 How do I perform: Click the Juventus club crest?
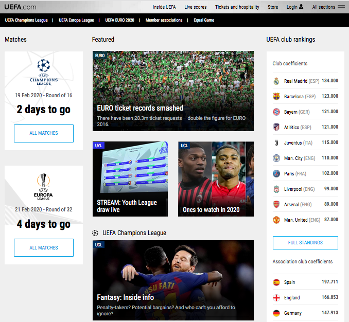(276, 142)
